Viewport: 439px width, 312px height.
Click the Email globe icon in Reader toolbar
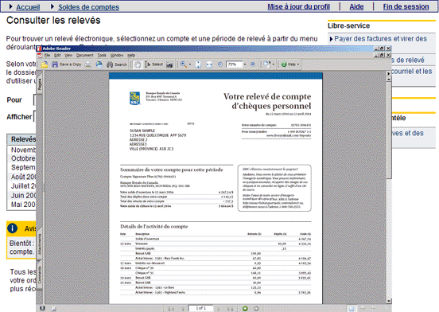[x=99, y=64]
